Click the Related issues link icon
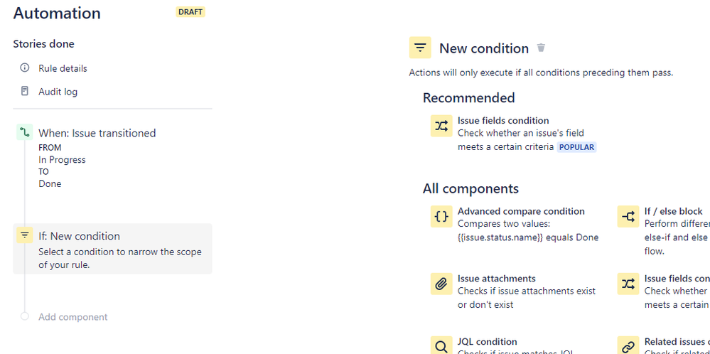 pyautogui.click(x=628, y=346)
